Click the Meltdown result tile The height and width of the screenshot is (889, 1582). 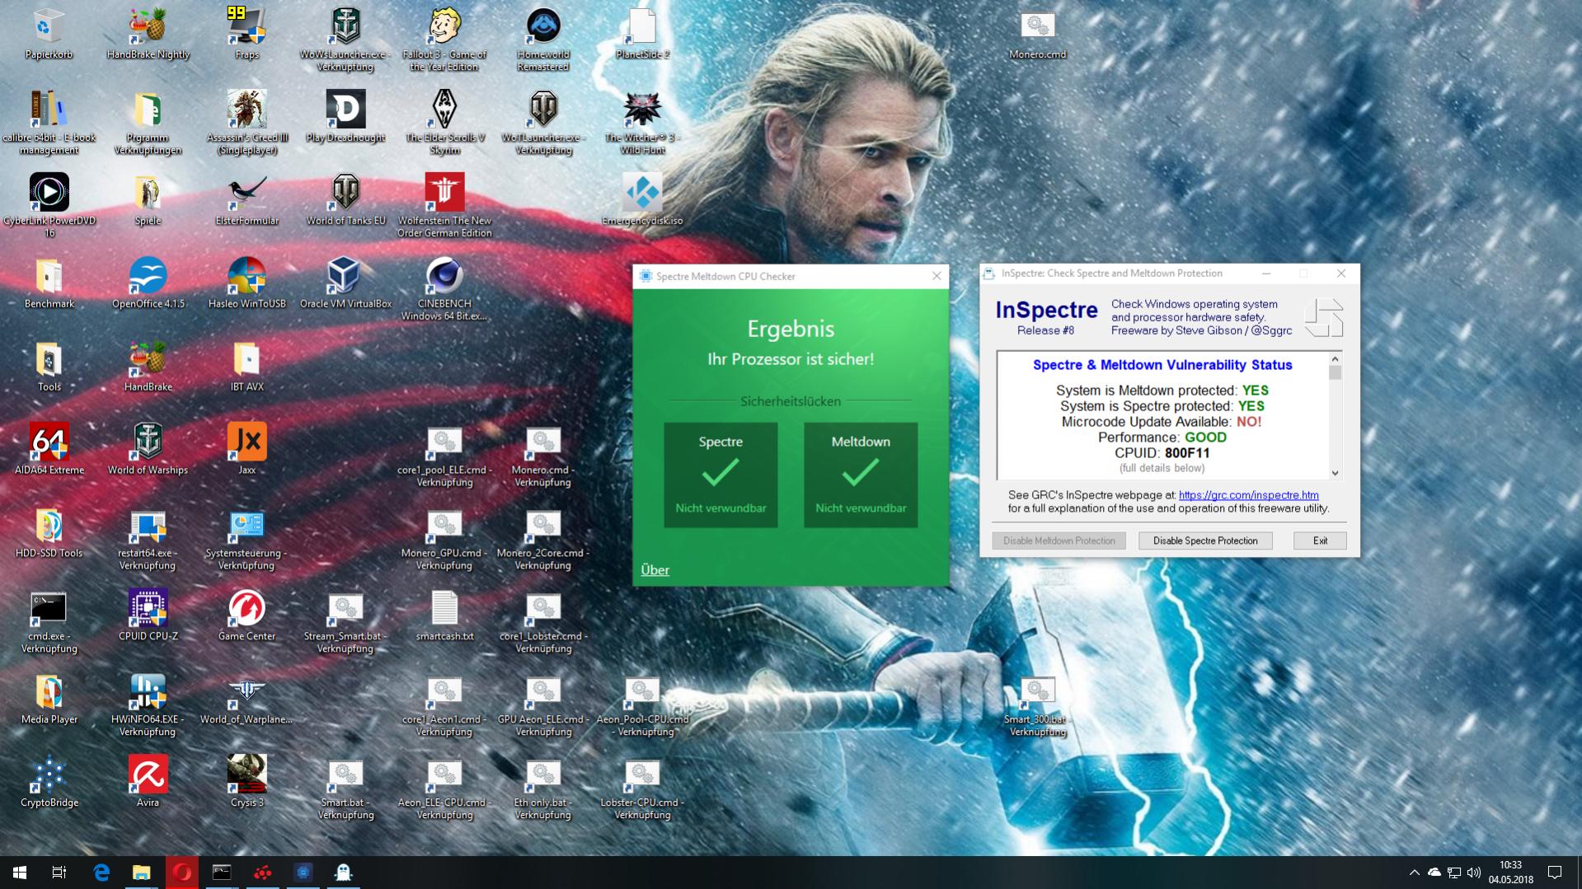(x=861, y=475)
